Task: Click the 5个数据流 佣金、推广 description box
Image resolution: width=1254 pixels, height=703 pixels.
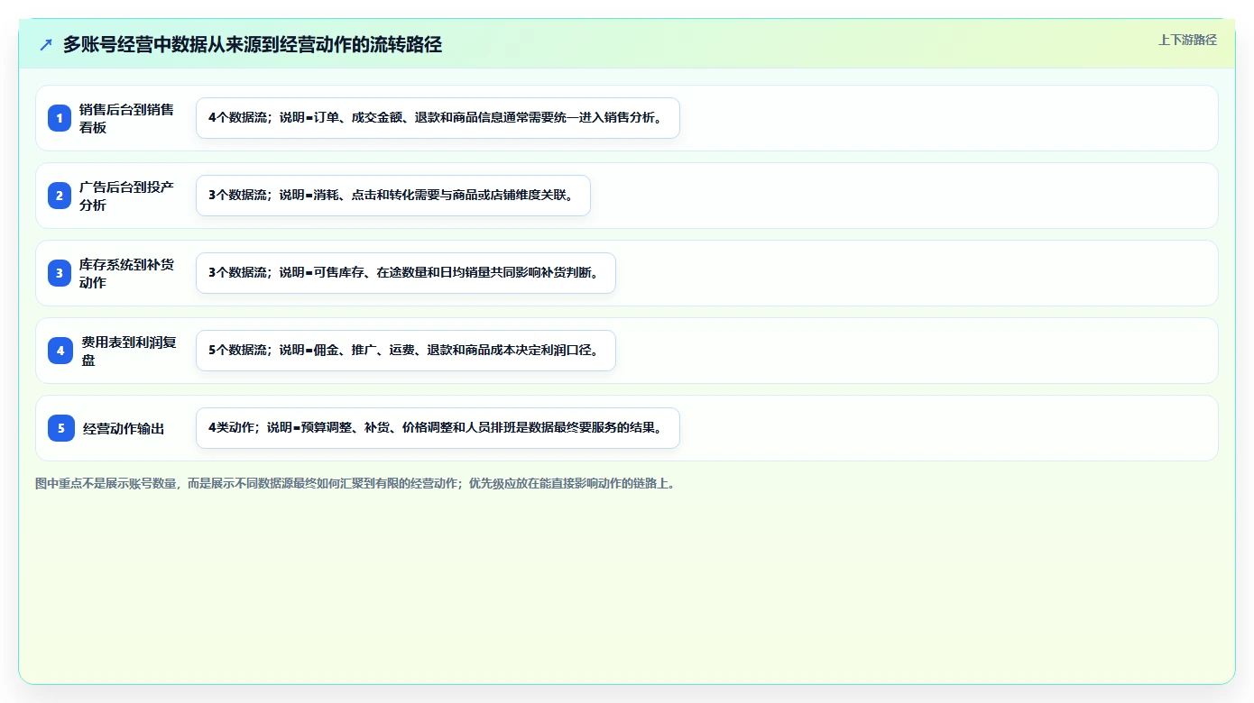Action: tap(406, 351)
